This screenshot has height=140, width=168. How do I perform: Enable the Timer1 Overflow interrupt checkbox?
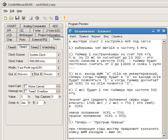click(x=25, y=91)
